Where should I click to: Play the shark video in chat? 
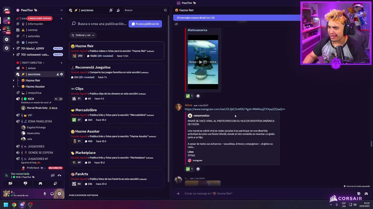click(200, 62)
